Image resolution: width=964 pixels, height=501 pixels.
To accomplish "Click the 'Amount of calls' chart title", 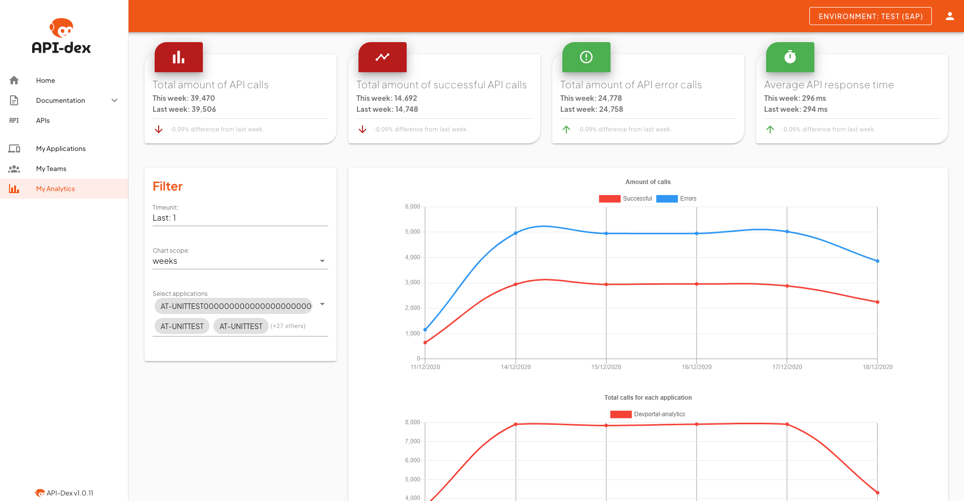I will coord(648,182).
